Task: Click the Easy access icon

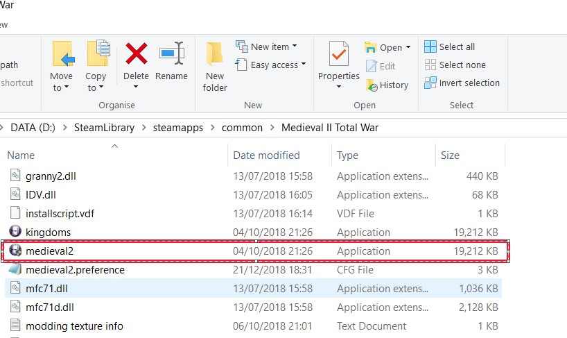Action: tap(241, 65)
